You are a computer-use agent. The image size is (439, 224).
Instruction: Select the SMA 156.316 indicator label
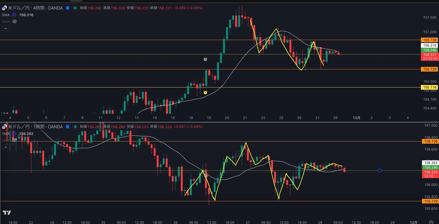pos(26,15)
